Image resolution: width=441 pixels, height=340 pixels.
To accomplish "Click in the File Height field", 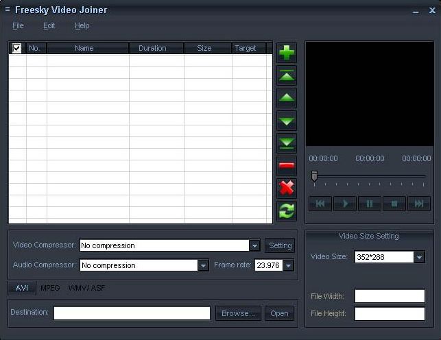I will click(x=390, y=313).
